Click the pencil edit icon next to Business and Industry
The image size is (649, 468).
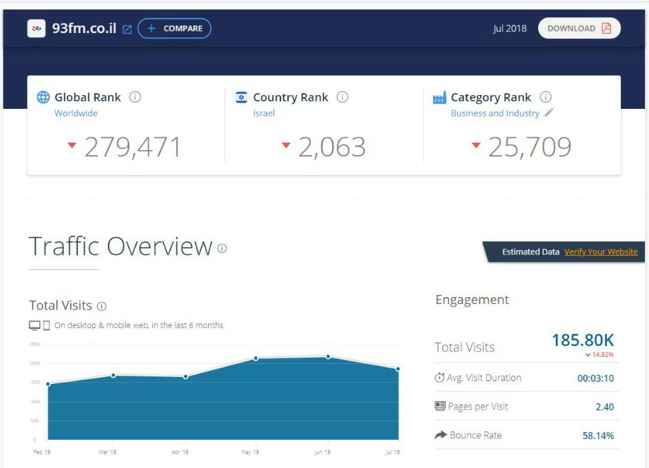tap(549, 113)
